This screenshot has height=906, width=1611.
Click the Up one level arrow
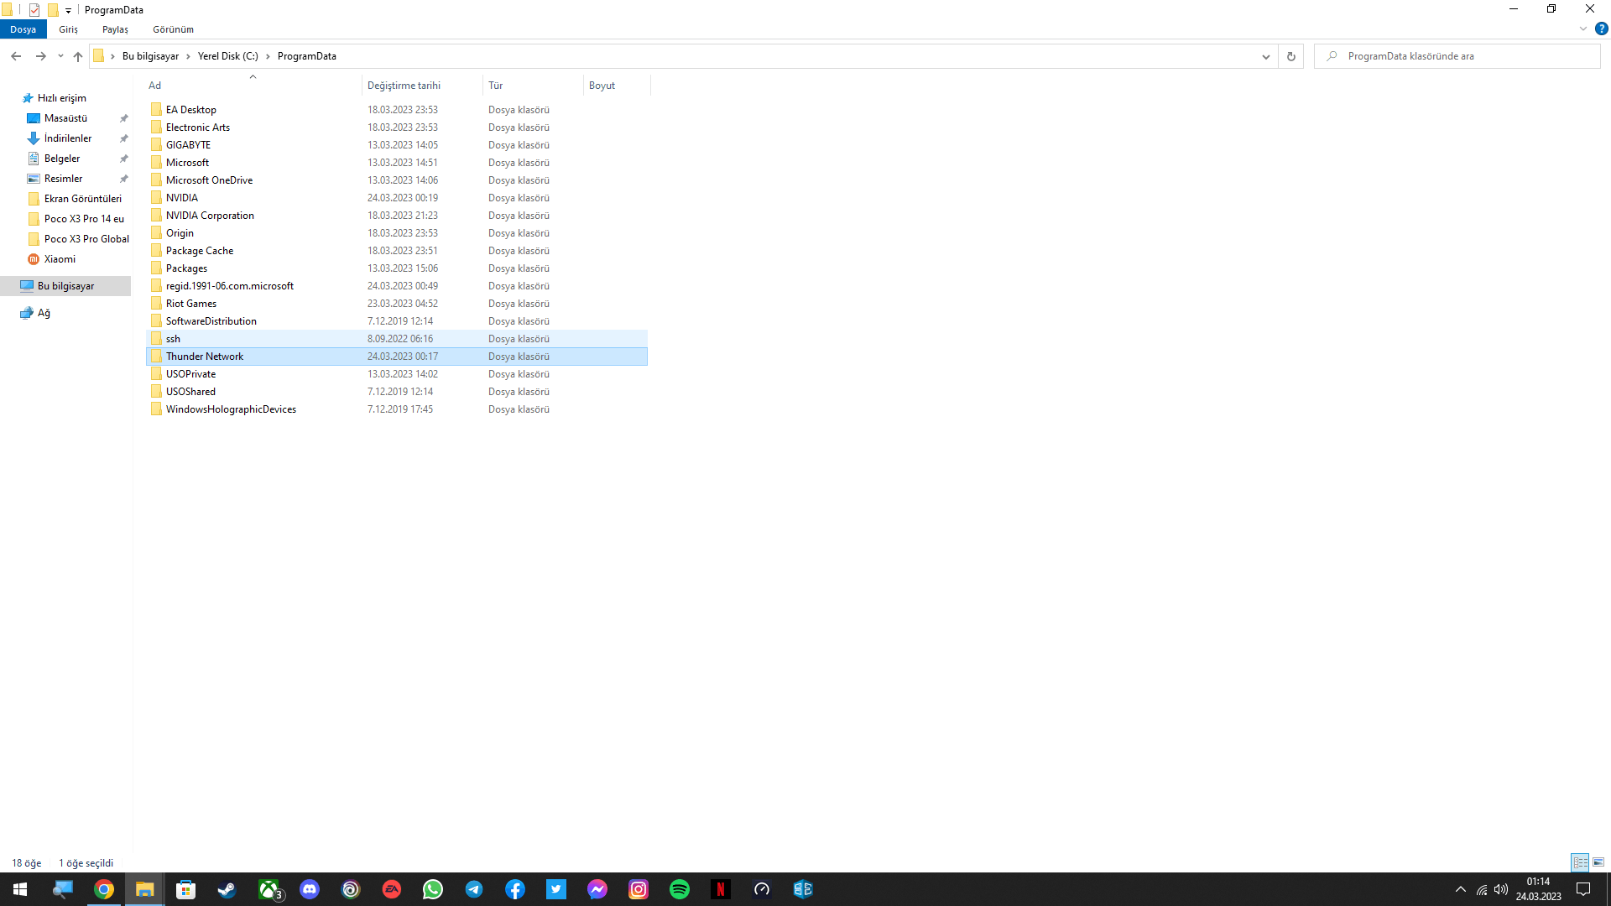[x=78, y=56]
